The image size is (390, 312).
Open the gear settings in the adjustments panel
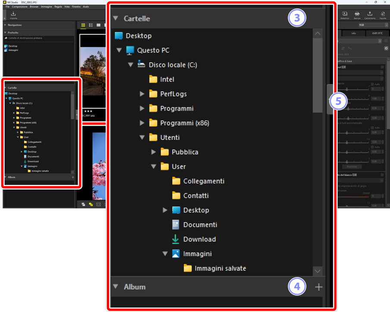[x=386, y=48]
